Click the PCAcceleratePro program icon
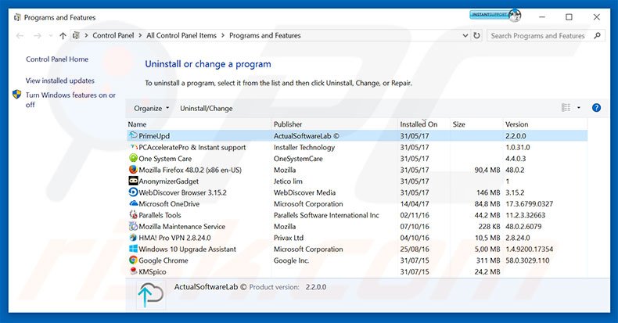Image resolution: width=618 pixels, height=323 pixels. pos(133,147)
